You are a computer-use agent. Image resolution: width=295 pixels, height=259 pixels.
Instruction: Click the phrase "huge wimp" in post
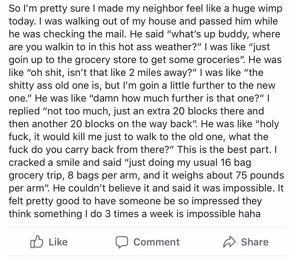257,9
